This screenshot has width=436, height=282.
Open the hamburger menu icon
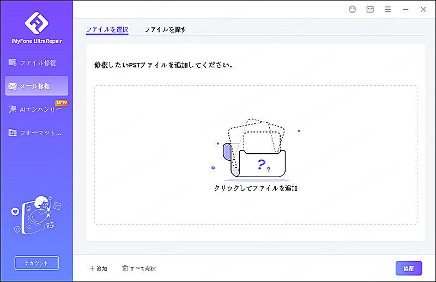tap(387, 9)
